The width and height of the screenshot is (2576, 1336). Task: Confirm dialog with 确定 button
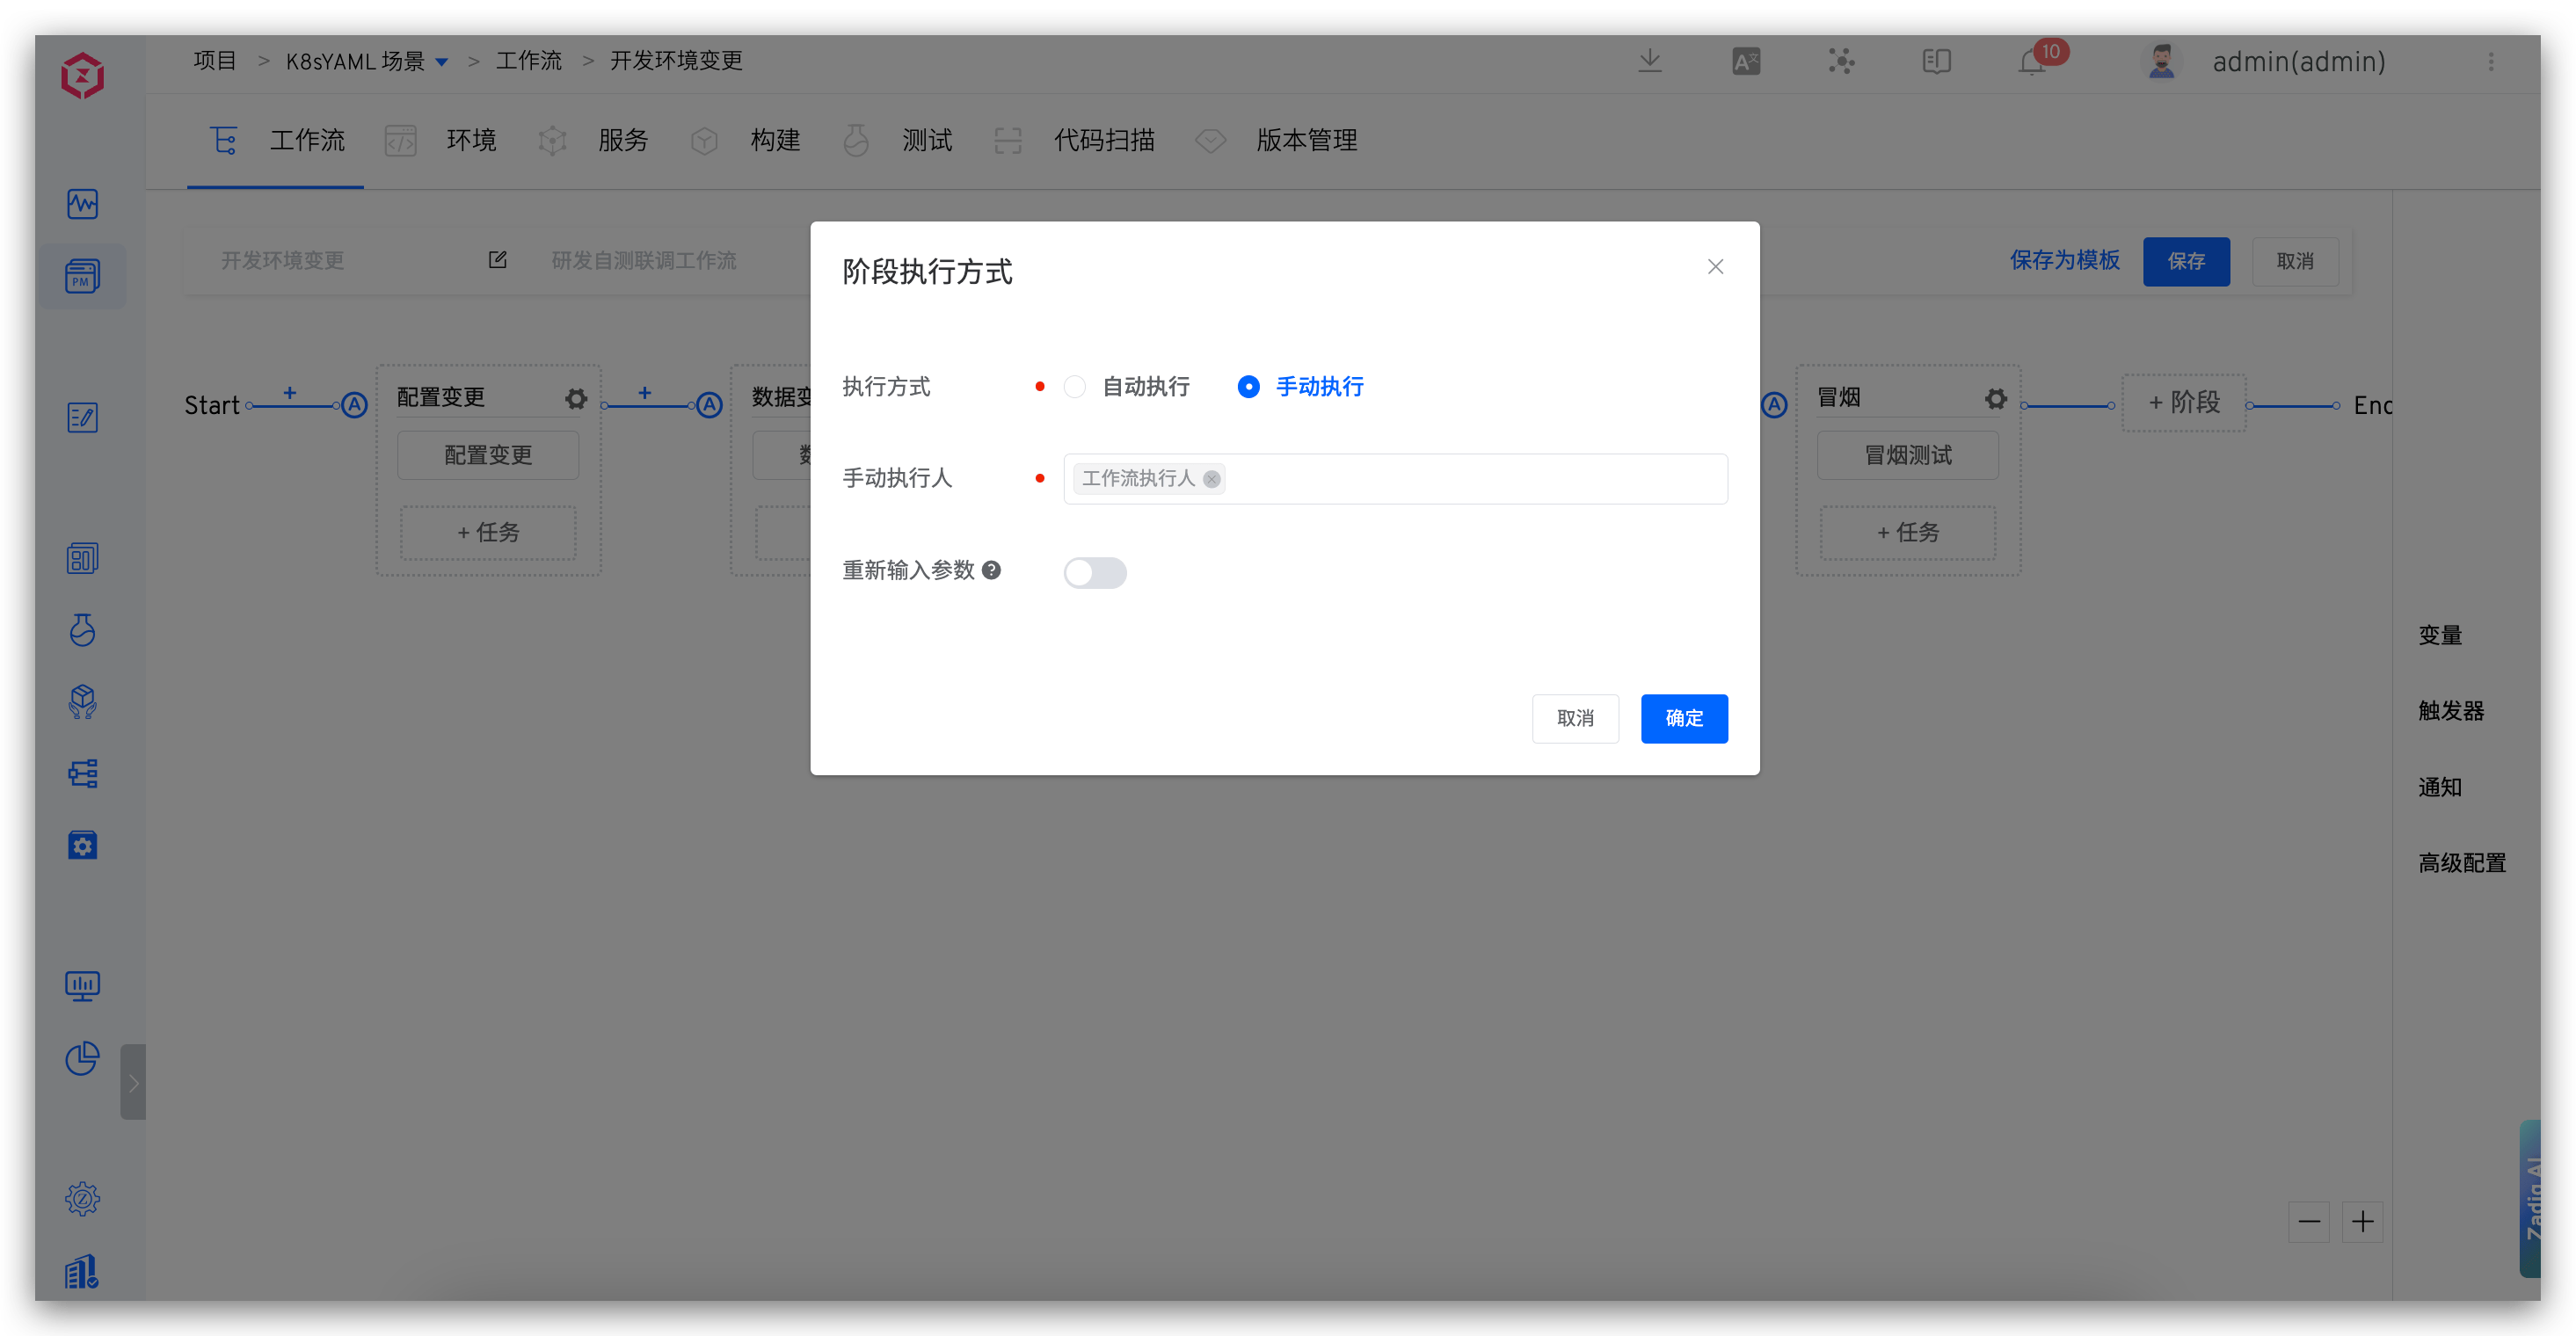coord(1684,718)
